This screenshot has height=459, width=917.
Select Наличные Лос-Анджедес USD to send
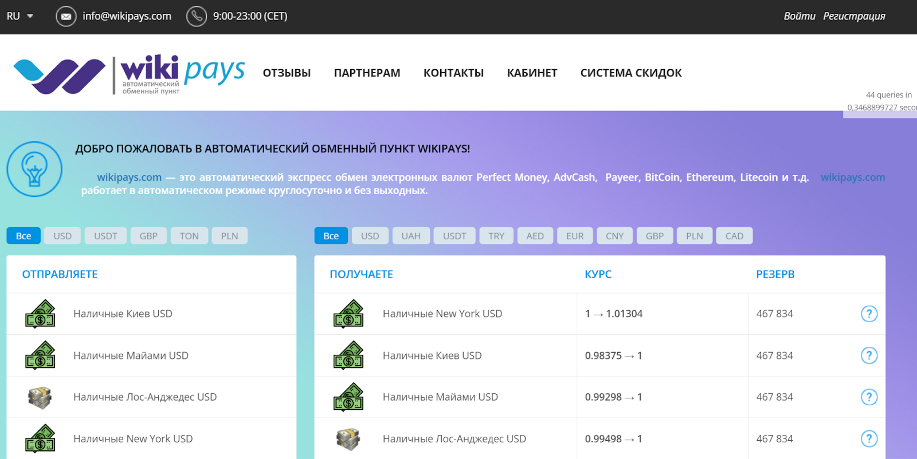(151, 397)
